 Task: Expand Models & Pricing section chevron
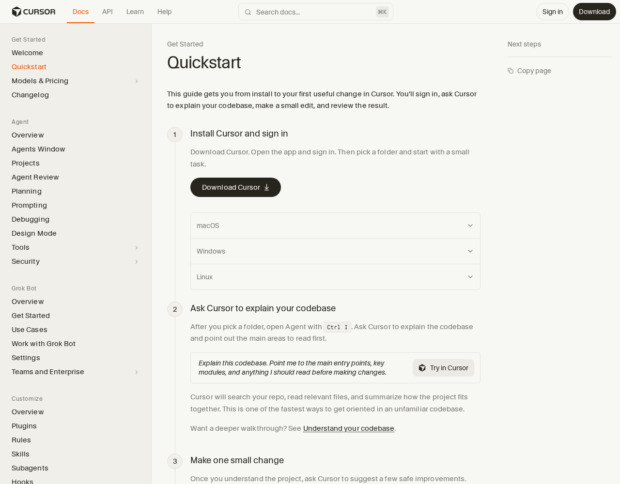coord(137,81)
